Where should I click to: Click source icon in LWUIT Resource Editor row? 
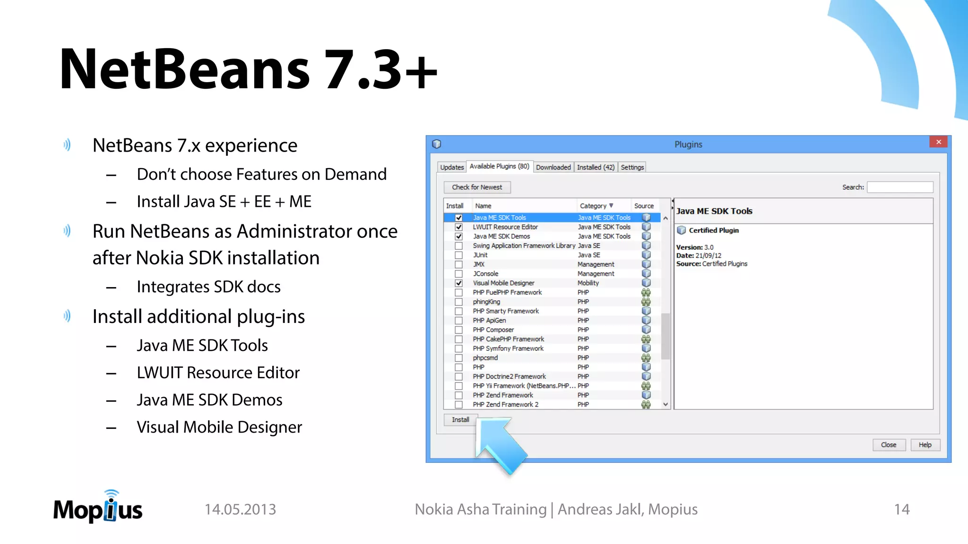646,227
